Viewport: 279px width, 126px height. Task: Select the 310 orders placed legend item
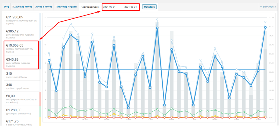[21, 75]
